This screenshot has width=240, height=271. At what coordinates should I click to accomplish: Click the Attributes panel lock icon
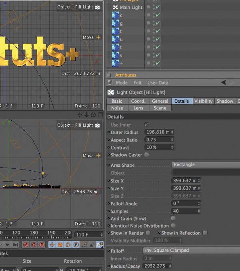(109, 75)
